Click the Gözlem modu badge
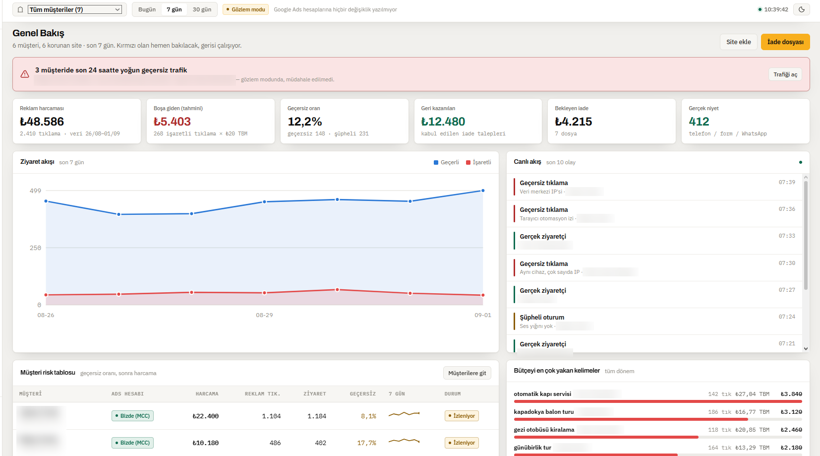Image resolution: width=820 pixels, height=456 pixels. pyautogui.click(x=245, y=9)
